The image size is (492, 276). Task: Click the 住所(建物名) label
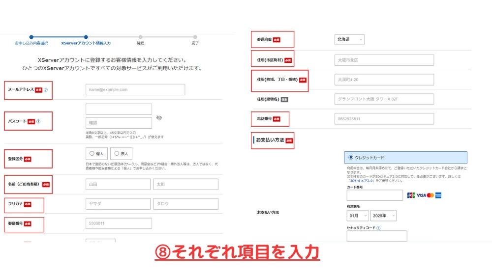[268, 99]
